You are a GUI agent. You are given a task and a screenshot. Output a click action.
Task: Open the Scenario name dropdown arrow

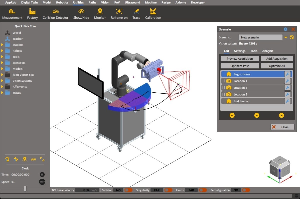(x=286, y=37)
